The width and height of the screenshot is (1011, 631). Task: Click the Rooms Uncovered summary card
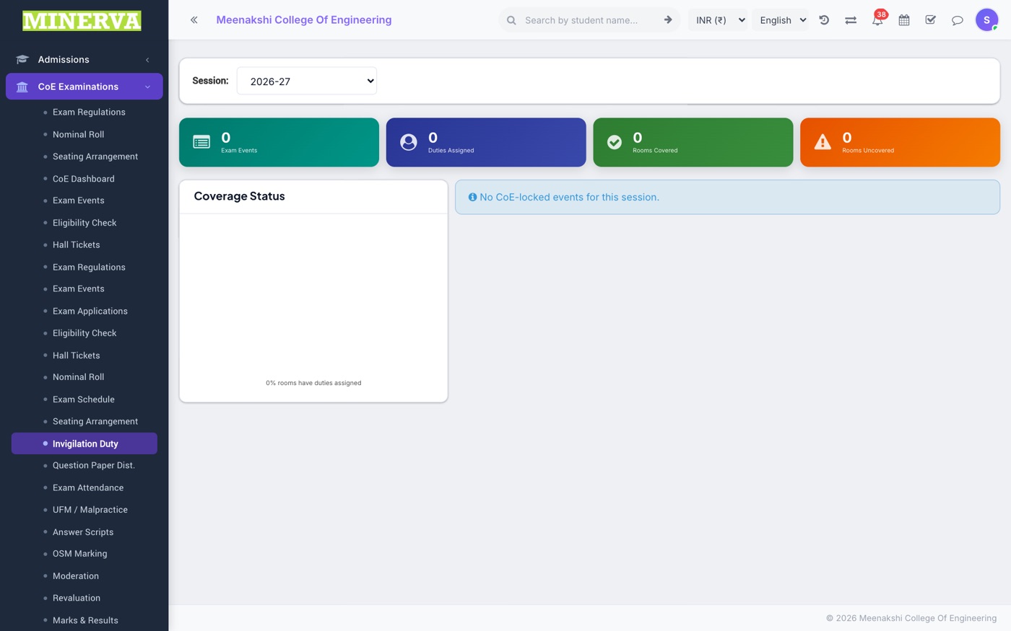tap(900, 142)
